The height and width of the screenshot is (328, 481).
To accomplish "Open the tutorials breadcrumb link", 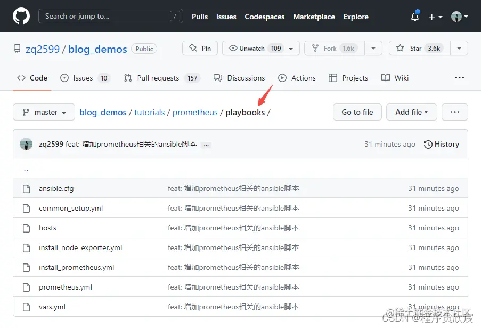I will point(149,113).
